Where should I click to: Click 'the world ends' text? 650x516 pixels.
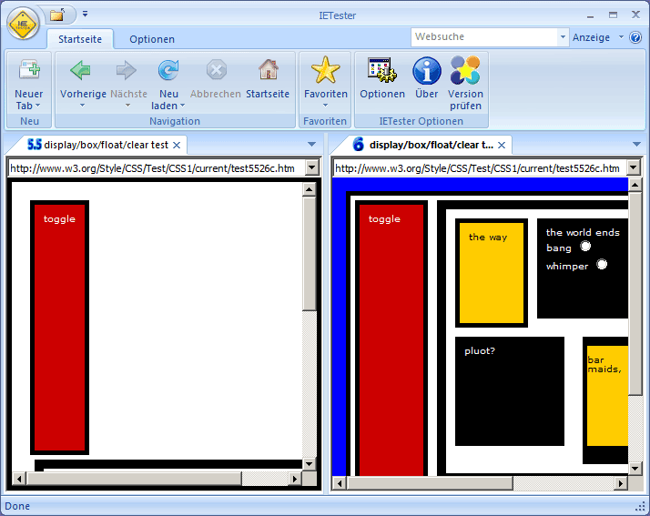(x=583, y=232)
